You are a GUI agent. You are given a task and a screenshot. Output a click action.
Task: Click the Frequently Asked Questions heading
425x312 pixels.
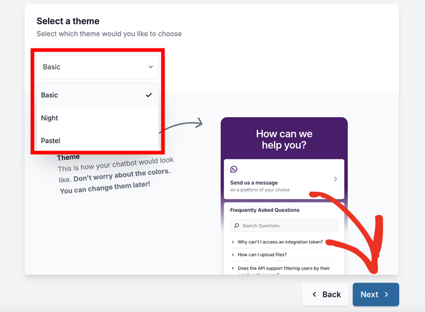265,210
